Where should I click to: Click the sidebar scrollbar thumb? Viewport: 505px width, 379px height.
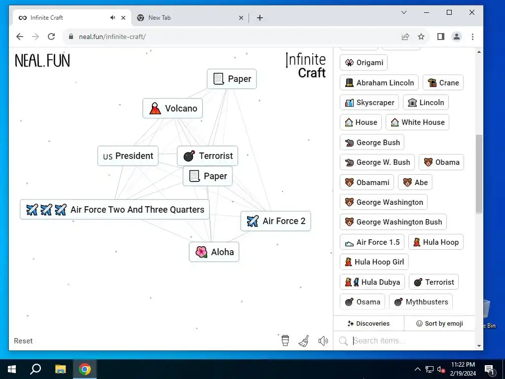click(x=479, y=174)
